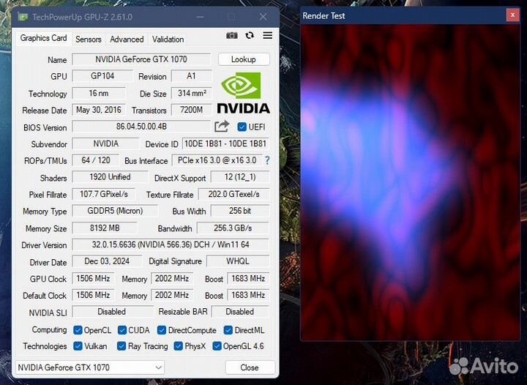Open the hamburger menu in GPU-Z
This screenshot has width=527, height=385.
268,35
